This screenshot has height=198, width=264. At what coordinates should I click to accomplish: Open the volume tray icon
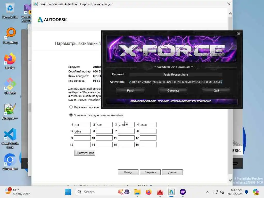tap(222, 192)
